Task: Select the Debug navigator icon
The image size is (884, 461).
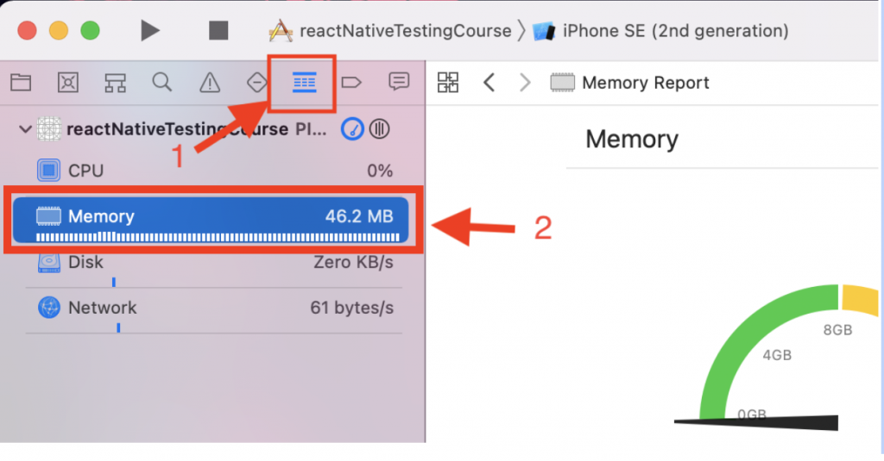Action: tap(304, 83)
